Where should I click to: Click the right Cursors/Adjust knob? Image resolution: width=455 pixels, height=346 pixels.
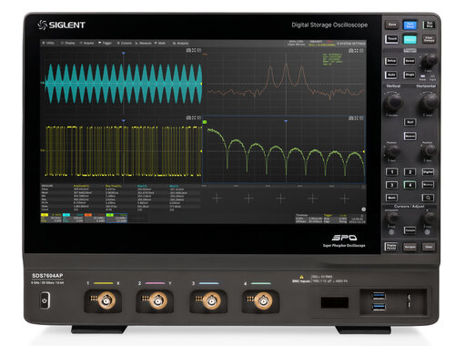click(x=429, y=218)
